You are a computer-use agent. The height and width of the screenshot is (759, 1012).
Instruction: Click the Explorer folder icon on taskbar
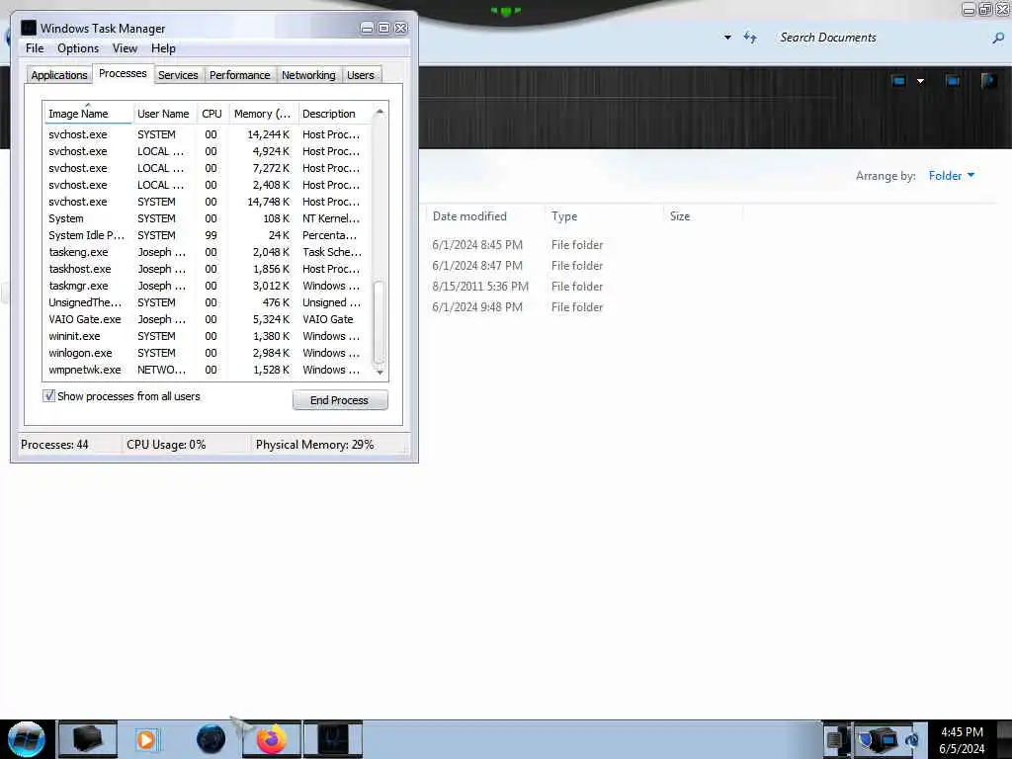click(x=88, y=739)
